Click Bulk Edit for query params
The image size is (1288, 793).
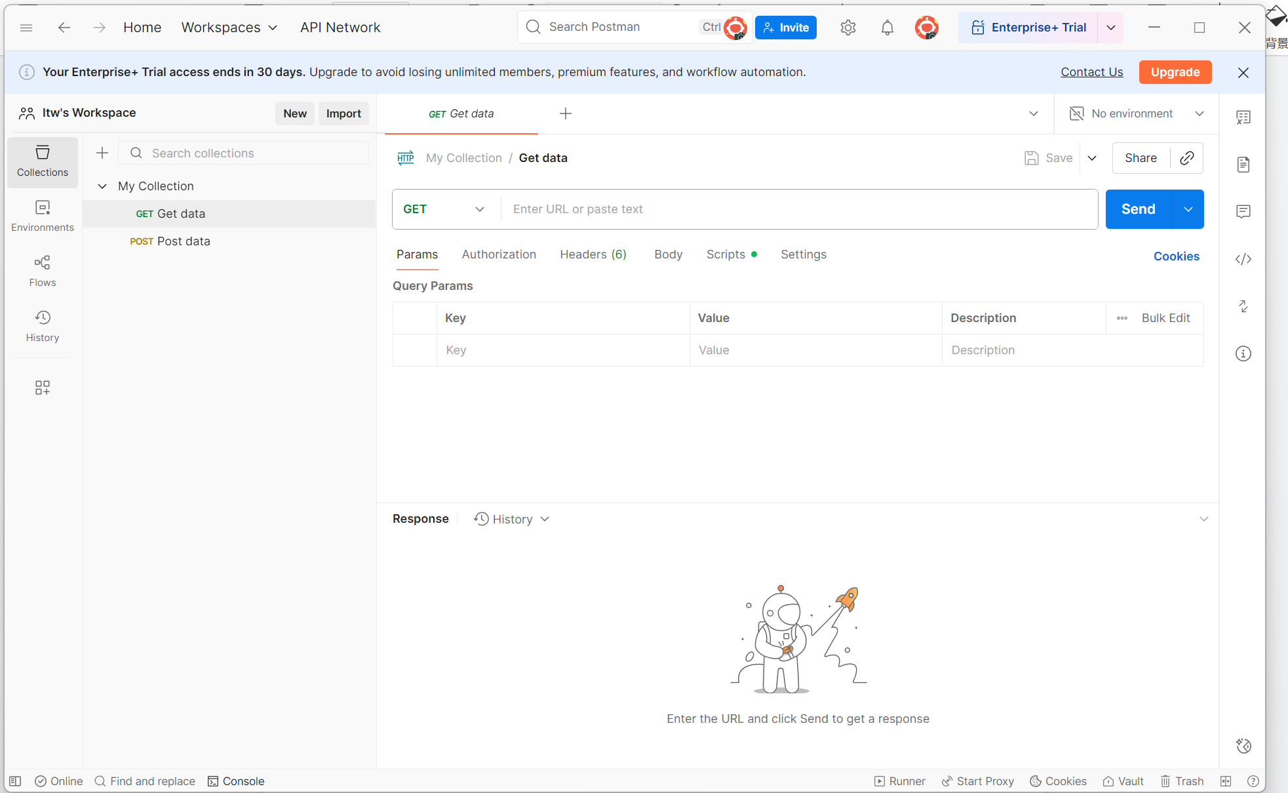point(1165,318)
